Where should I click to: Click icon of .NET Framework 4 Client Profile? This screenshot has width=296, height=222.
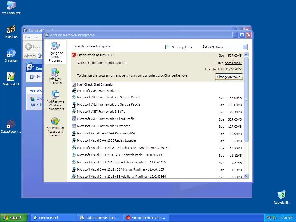coord(74,119)
